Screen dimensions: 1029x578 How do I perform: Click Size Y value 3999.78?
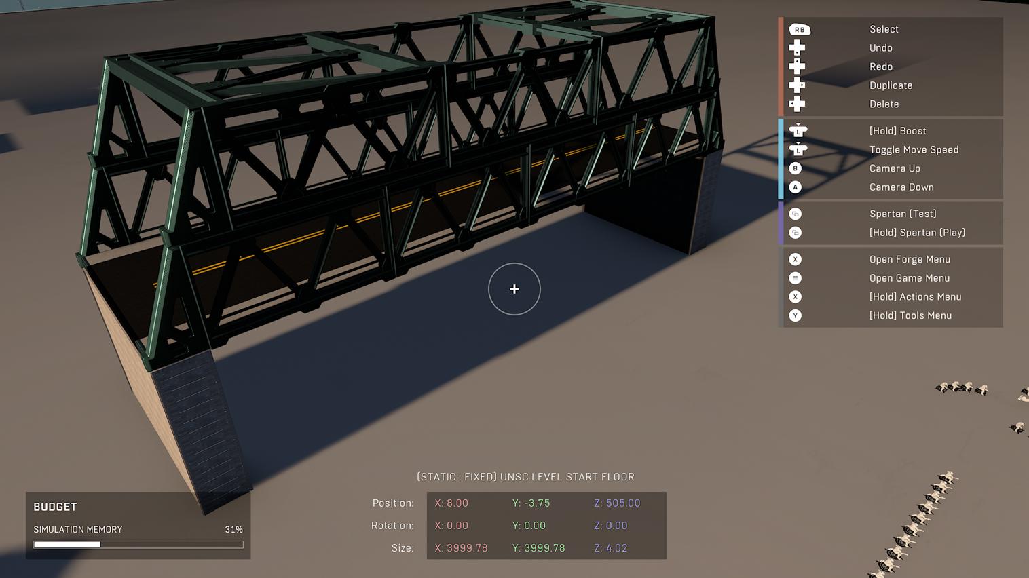click(x=538, y=548)
